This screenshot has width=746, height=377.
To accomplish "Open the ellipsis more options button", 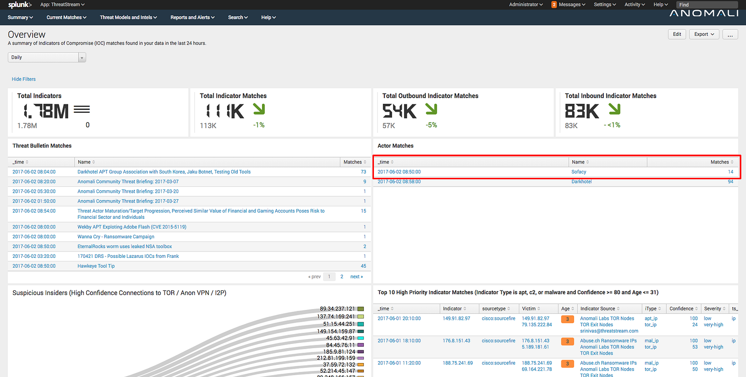I will (x=730, y=34).
